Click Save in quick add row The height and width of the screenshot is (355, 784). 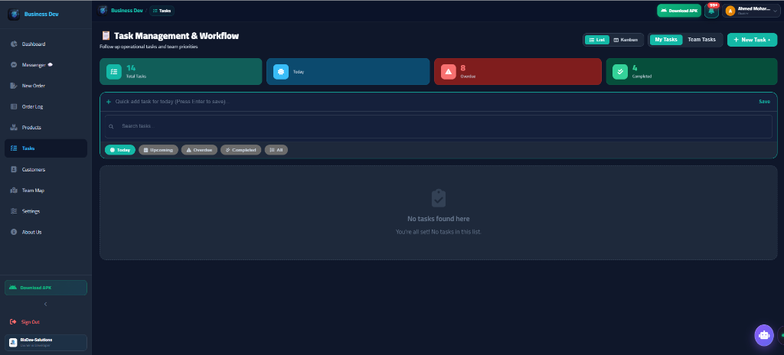[x=765, y=102]
